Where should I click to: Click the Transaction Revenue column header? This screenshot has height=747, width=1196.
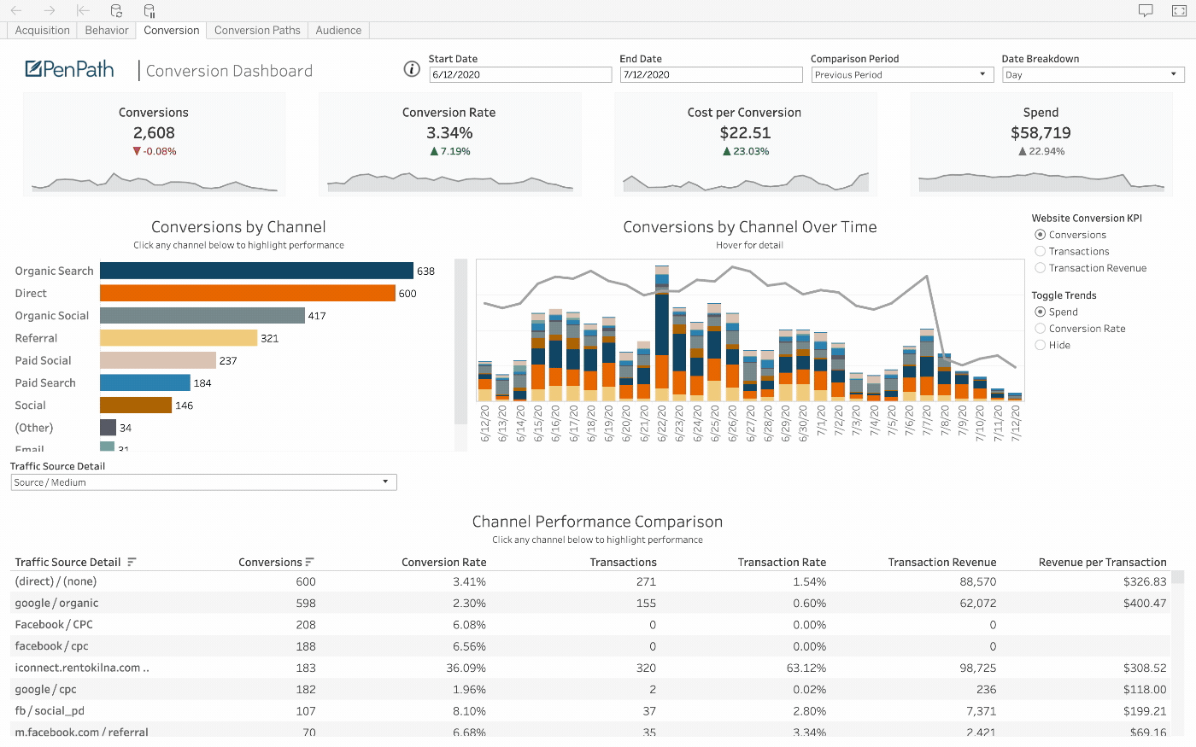point(942,562)
